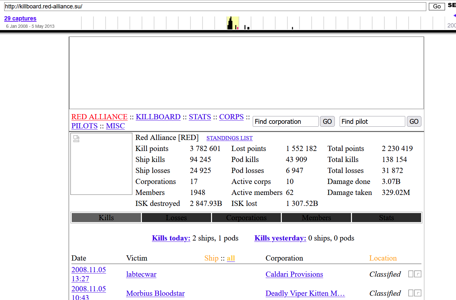Switch to the Corporations tab

(x=247, y=218)
